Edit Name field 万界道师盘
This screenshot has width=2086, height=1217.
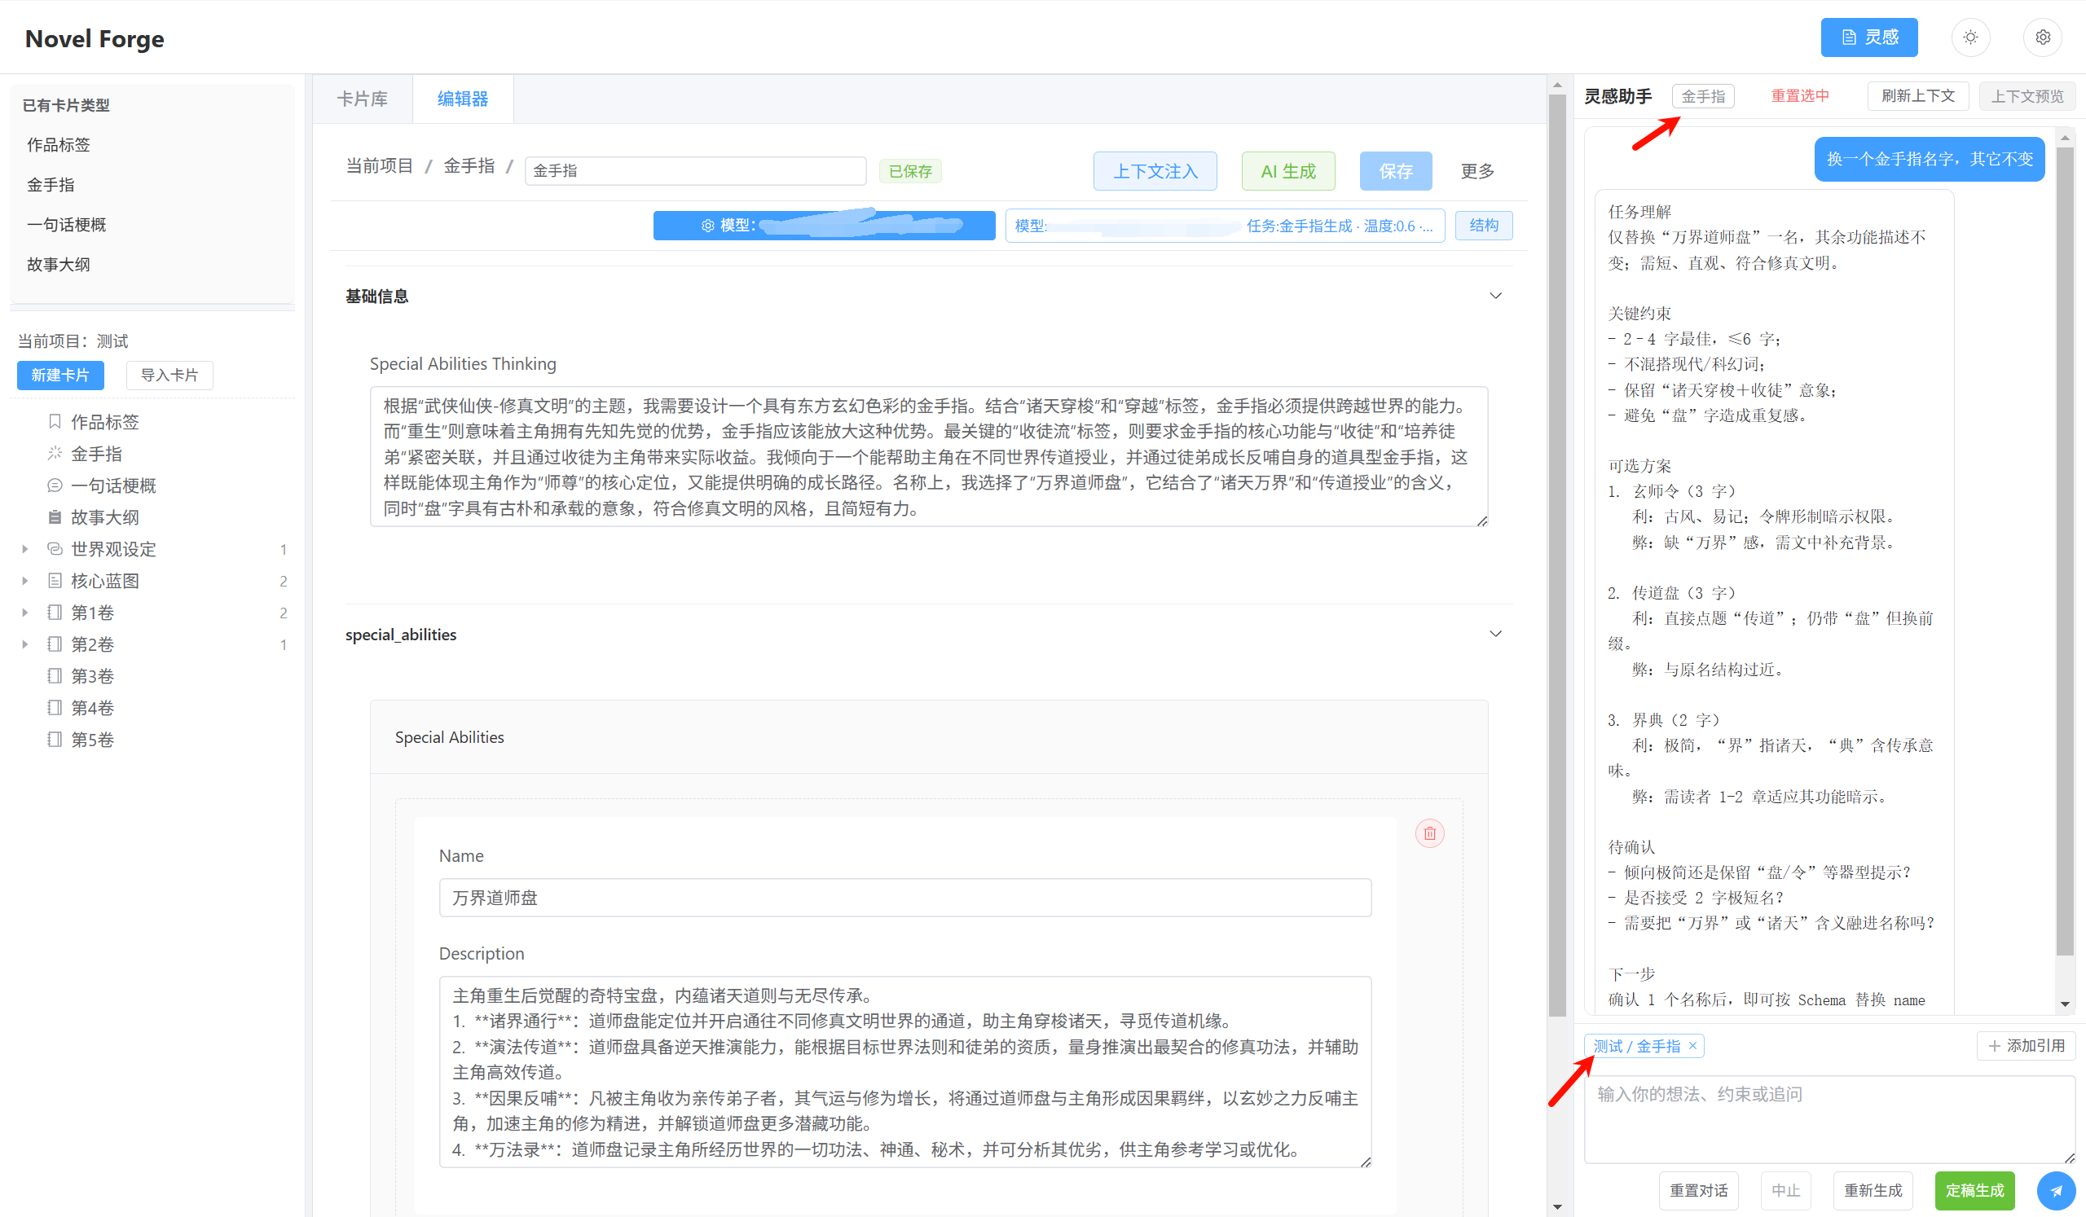click(904, 898)
